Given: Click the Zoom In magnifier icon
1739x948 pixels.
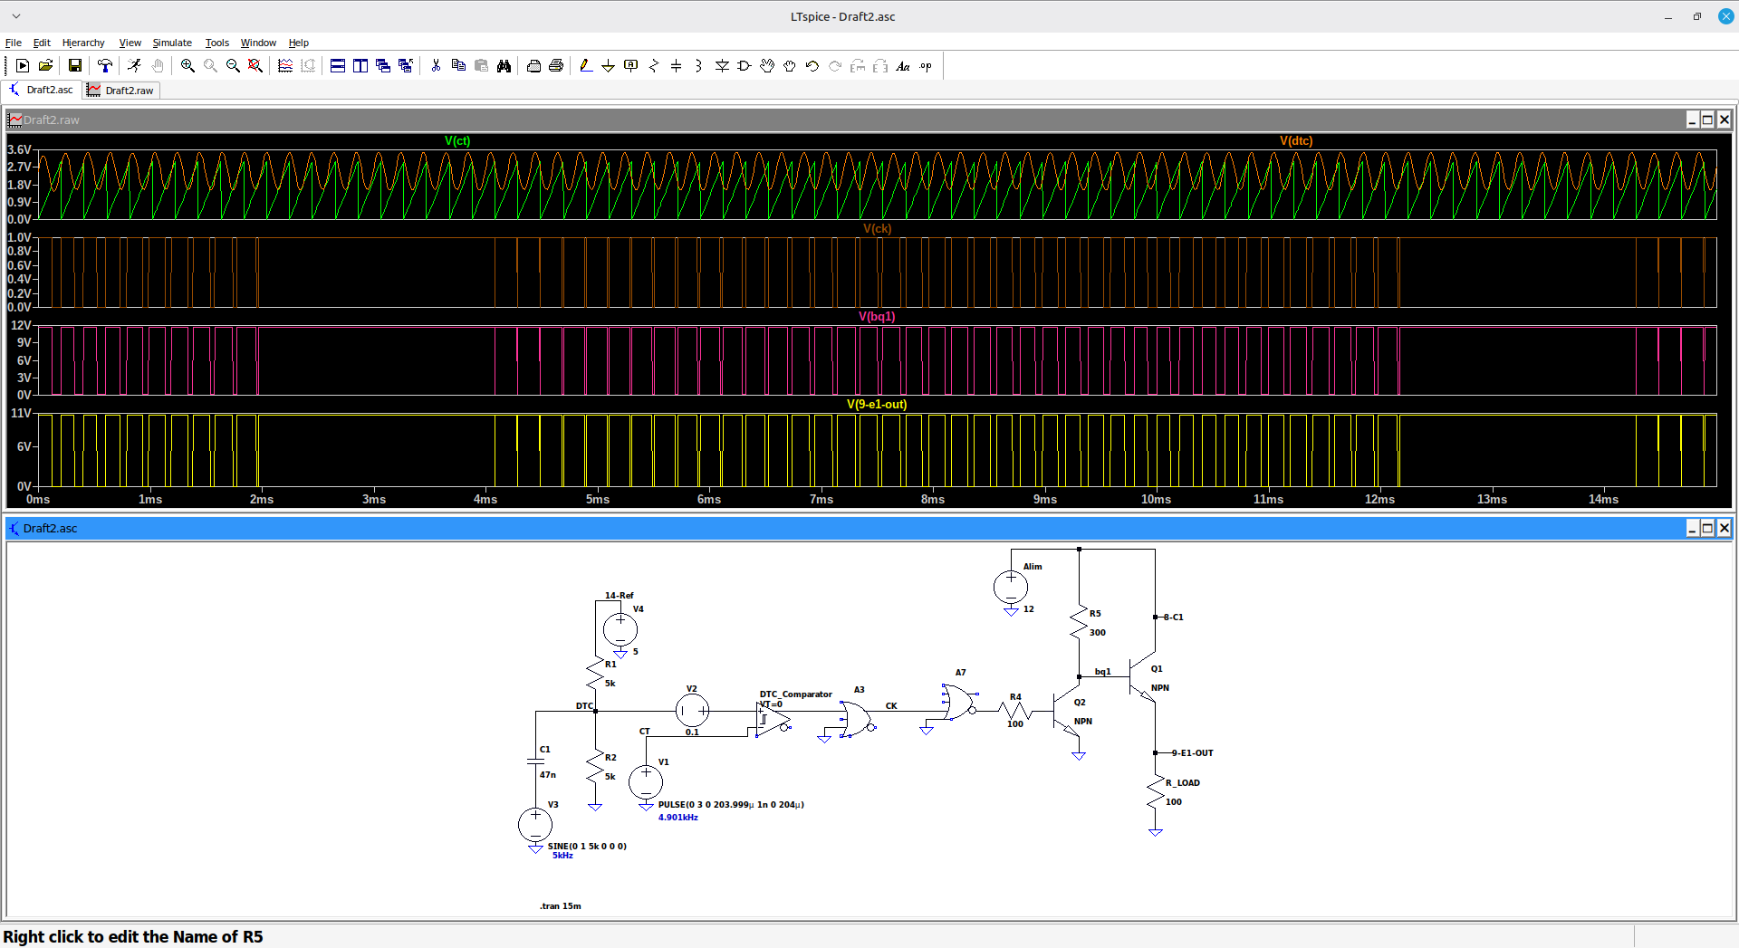Looking at the screenshot, I should 187,66.
